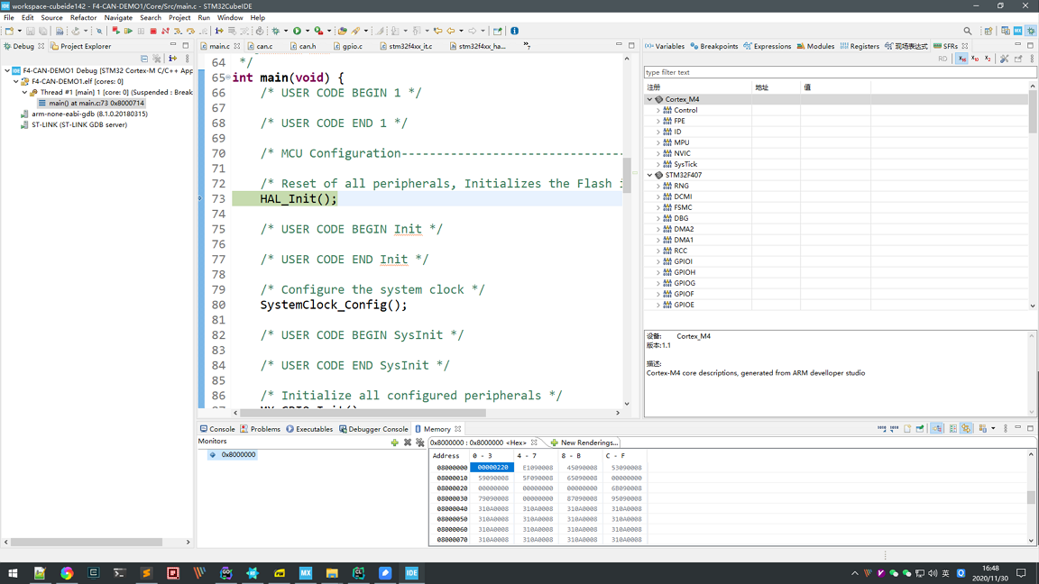
Task: Click the Build hammer-style toolbar icon
Action: click(x=75, y=32)
